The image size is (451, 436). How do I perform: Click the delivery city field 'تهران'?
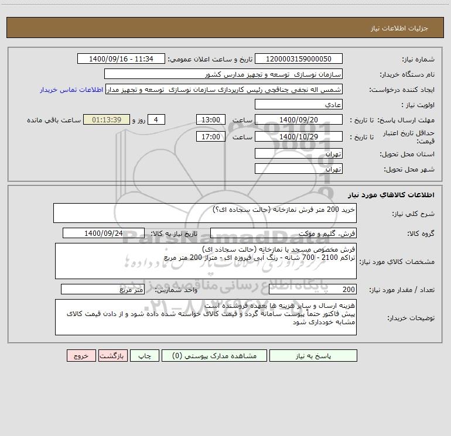pos(299,169)
